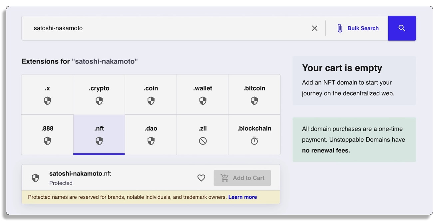Viewport: 439px width, 221px height.
Task: Click the shield icon under .wallet
Action: pyautogui.click(x=203, y=101)
